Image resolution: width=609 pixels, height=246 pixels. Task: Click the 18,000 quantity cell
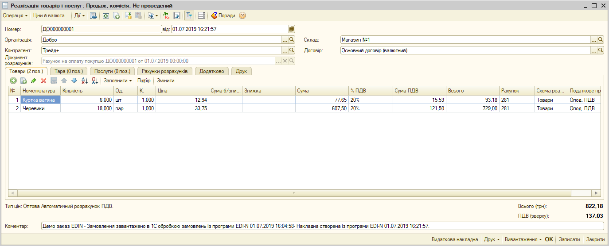pos(87,108)
